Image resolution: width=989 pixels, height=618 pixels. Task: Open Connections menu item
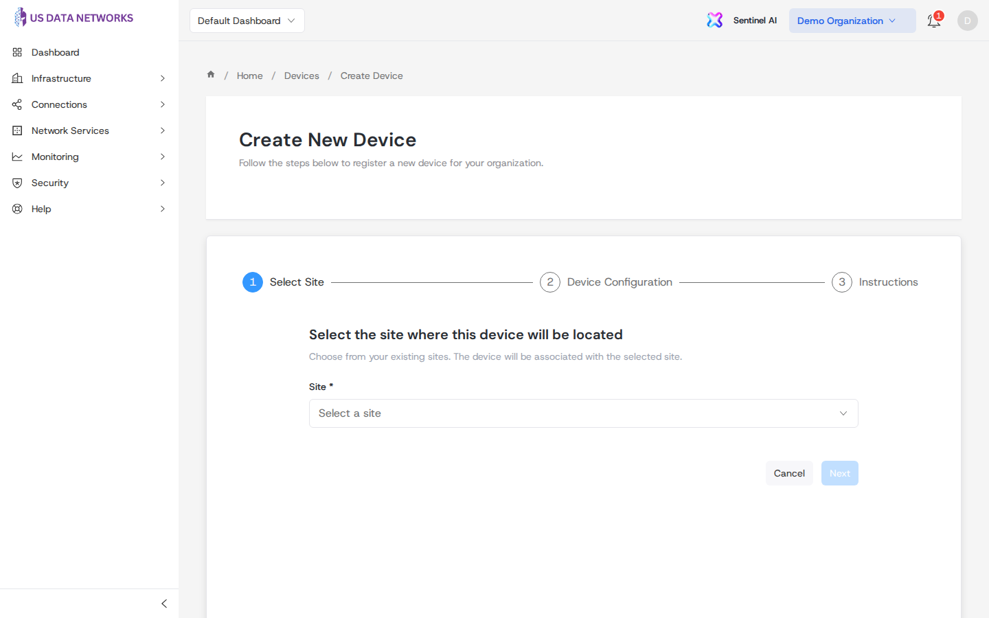click(89, 104)
